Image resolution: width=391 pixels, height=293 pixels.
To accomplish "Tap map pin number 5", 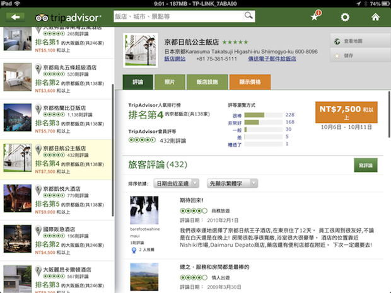I will coord(38,190).
